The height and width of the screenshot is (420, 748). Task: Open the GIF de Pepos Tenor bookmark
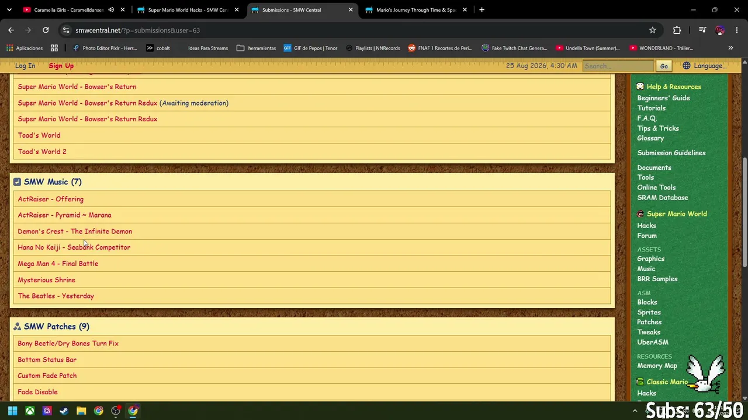(x=310, y=48)
